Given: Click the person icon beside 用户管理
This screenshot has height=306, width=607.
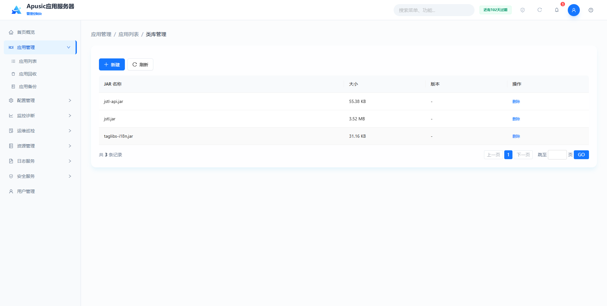Looking at the screenshot, I should [11, 191].
